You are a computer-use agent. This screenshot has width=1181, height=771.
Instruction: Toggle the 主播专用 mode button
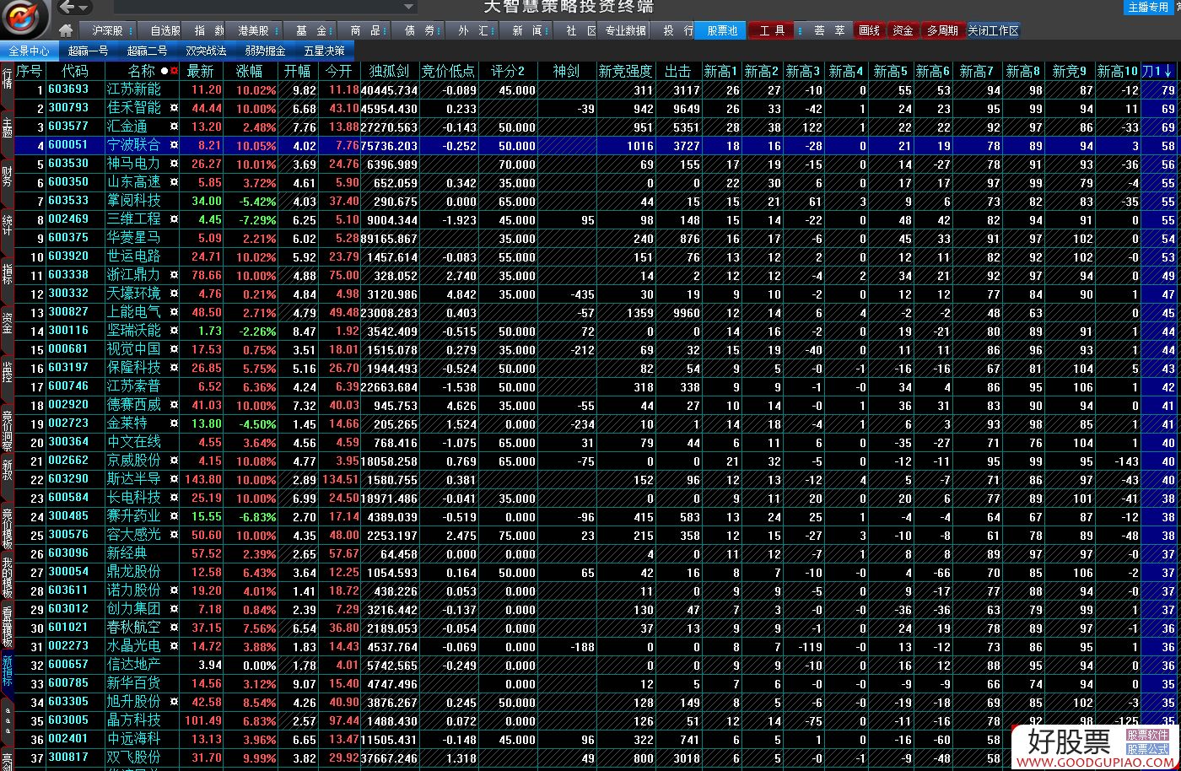pos(1148,8)
